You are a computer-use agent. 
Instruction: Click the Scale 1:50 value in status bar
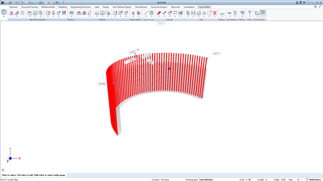[248, 179]
